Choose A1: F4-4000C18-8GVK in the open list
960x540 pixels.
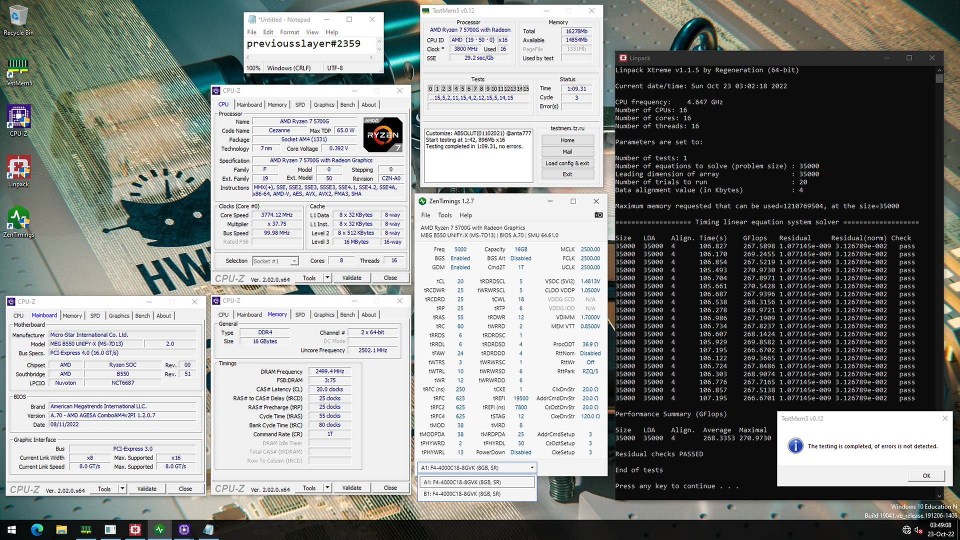tap(476, 482)
